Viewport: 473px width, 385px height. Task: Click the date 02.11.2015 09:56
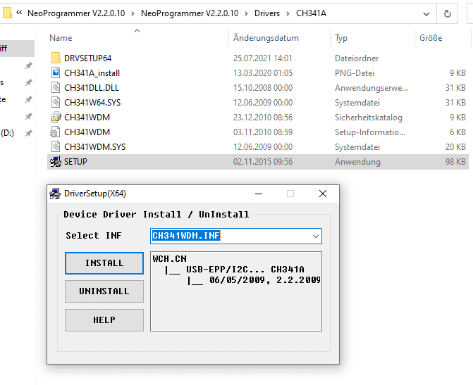(263, 162)
